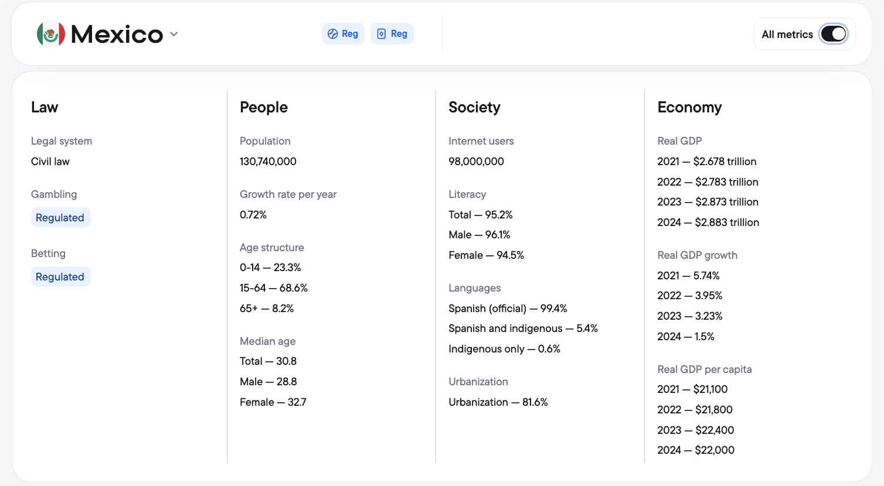Click the Legal system Civil law value
Screen dimensions: 884x486
click(50, 162)
